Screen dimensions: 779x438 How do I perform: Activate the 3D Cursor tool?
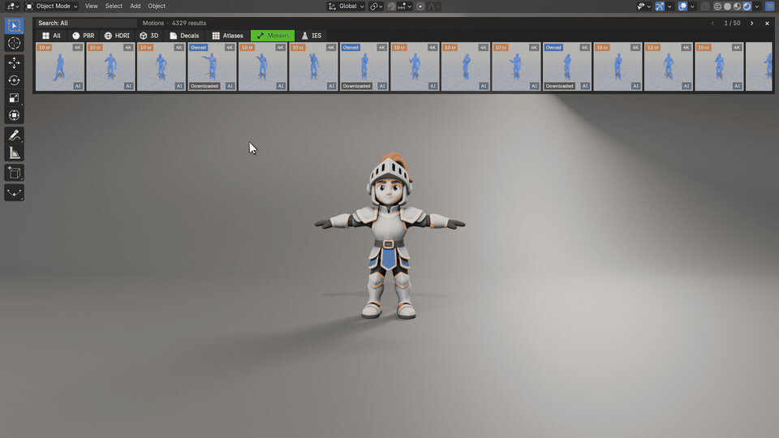[x=14, y=43]
